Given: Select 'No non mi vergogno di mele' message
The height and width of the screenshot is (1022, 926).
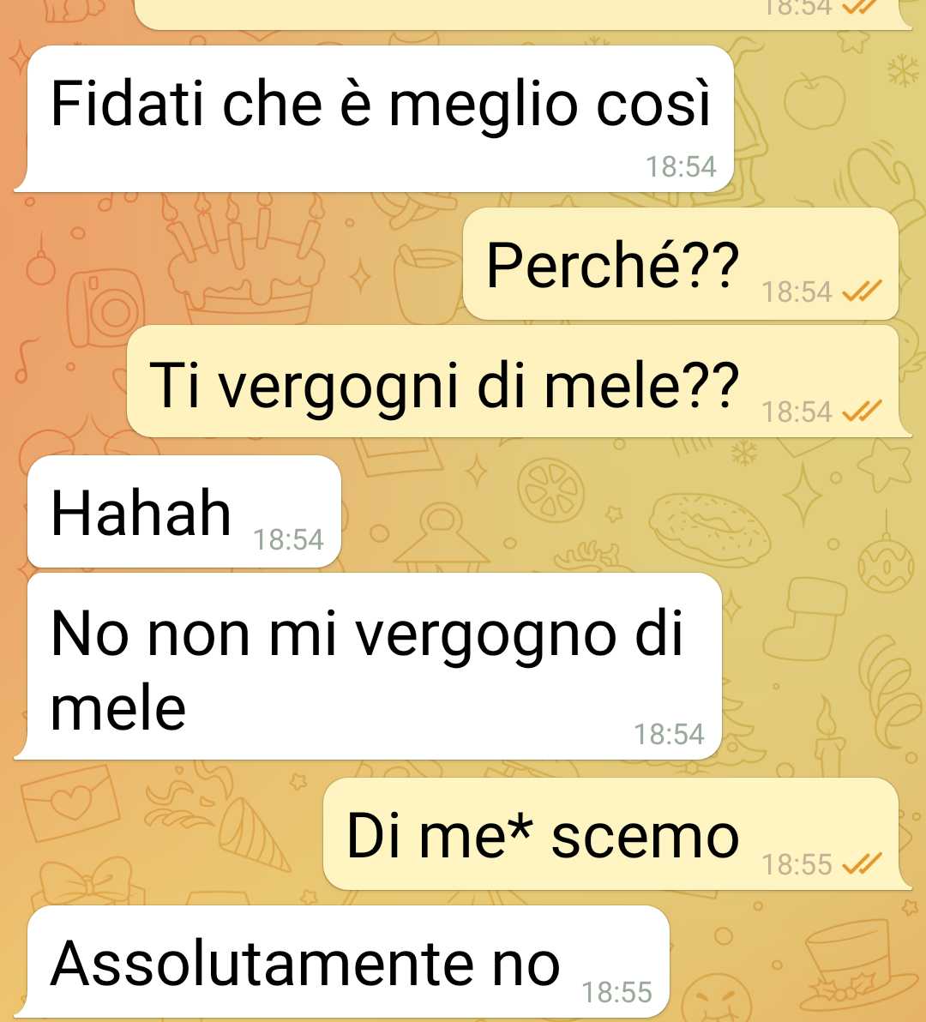Looking at the screenshot, I should [369, 666].
